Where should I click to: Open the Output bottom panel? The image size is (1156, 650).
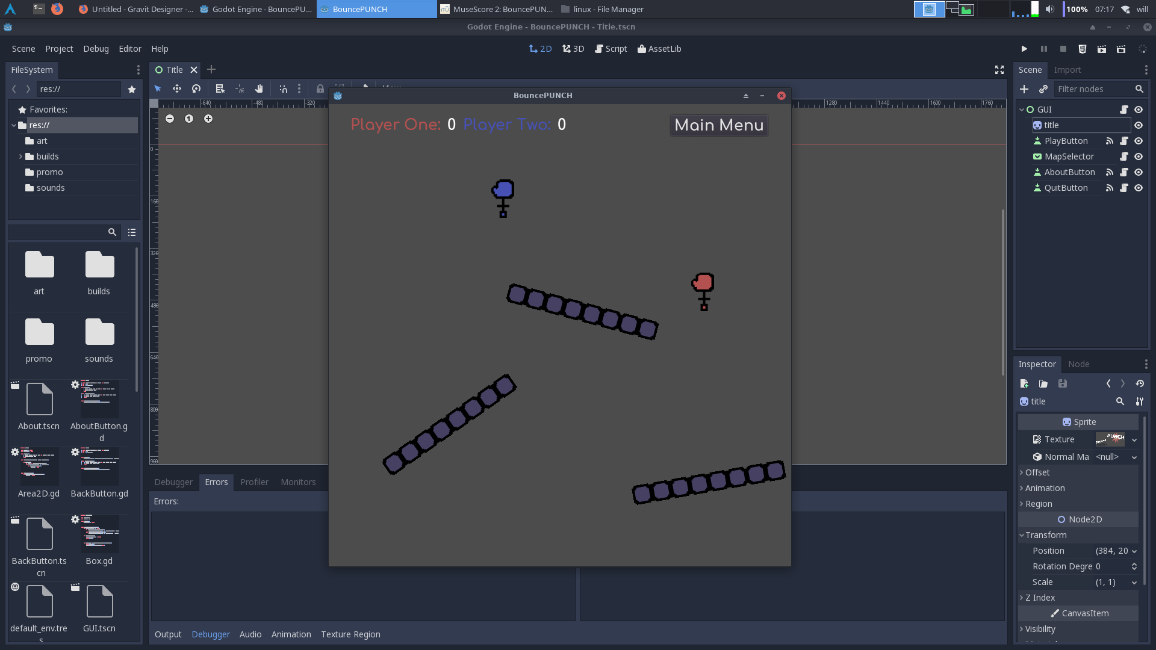(x=168, y=634)
